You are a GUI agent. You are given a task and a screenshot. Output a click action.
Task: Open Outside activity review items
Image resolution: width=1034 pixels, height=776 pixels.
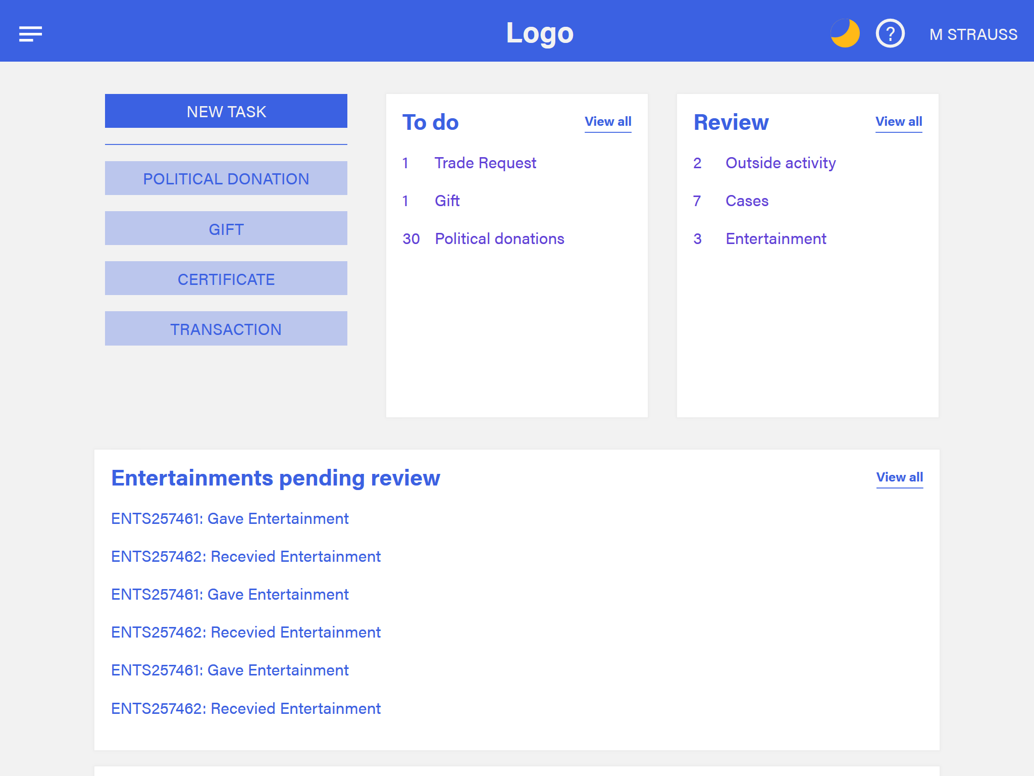(780, 163)
